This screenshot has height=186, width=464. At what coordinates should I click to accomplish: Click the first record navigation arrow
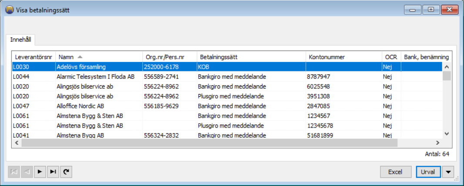pos(14,172)
